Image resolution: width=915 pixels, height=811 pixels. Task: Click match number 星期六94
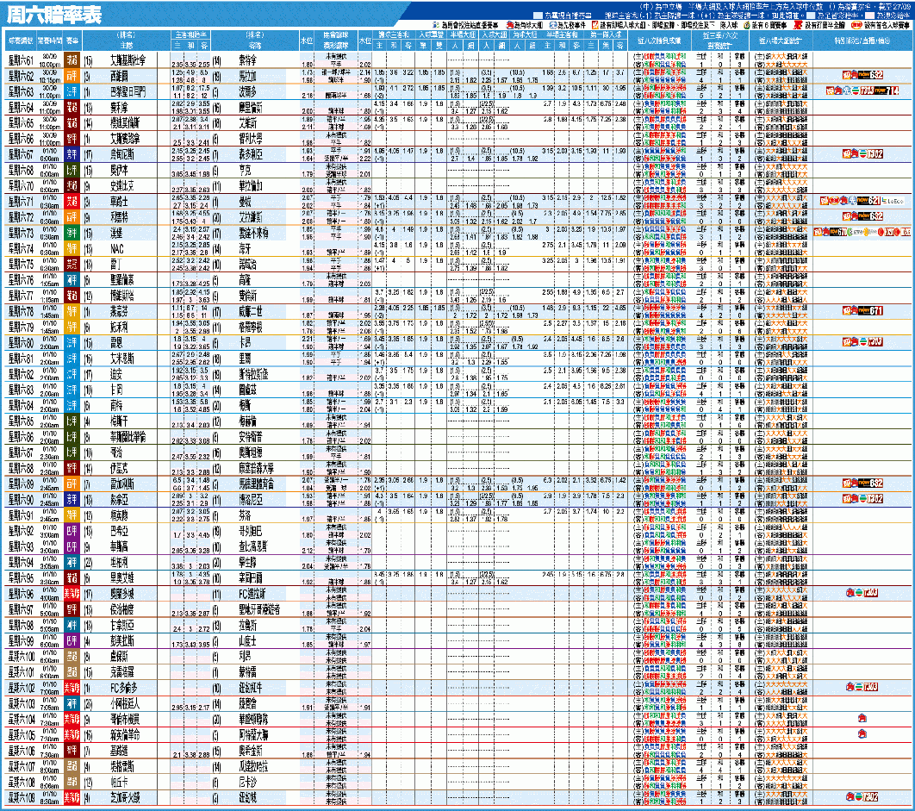click(21, 562)
